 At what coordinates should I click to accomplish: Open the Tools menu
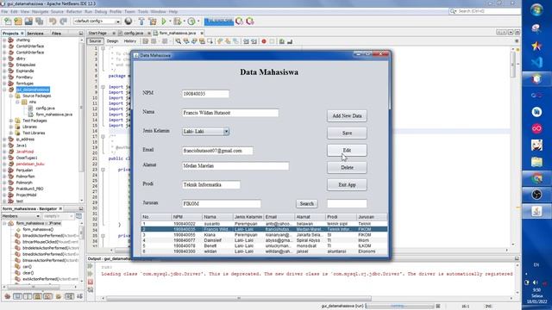coord(143,11)
